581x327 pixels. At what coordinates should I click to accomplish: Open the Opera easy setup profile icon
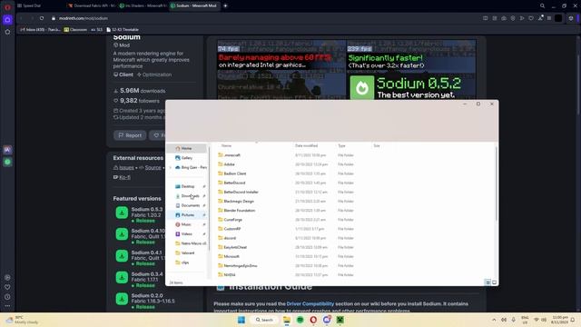(x=571, y=18)
